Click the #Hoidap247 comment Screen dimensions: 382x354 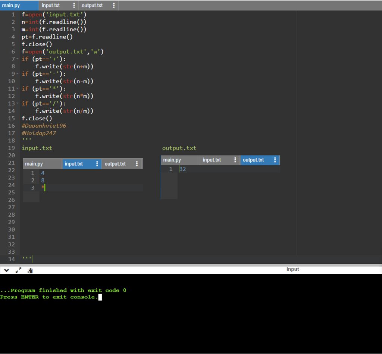pos(39,133)
